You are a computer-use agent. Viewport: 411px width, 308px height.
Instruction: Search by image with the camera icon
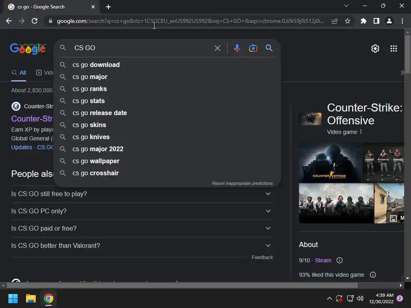pyautogui.click(x=253, y=48)
